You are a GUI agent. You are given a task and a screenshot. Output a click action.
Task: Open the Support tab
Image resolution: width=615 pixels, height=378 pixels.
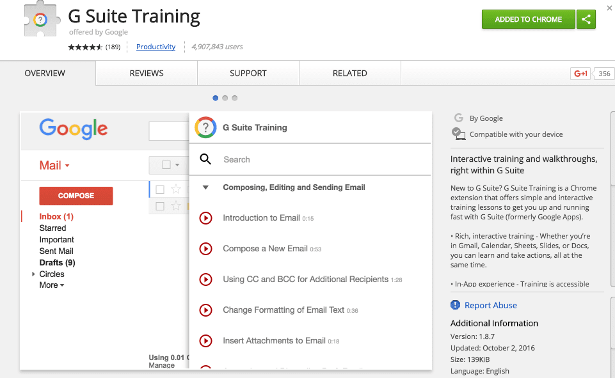(248, 74)
